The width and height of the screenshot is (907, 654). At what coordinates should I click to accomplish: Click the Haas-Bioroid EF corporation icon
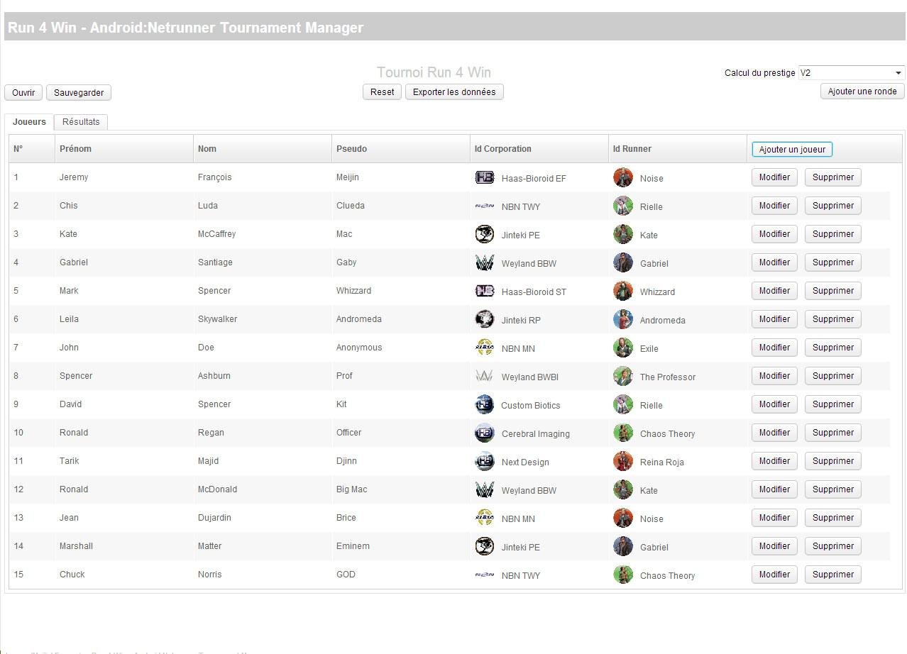[x=483, y=178]
